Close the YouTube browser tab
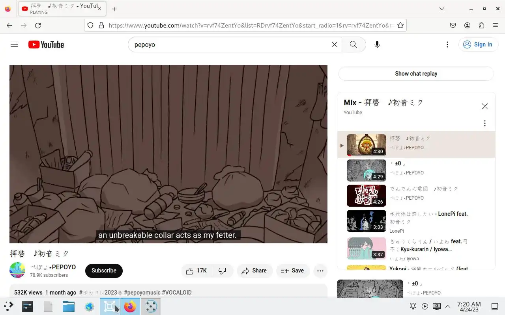 point(99,9)
